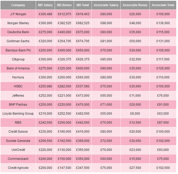The width and height of the screenshot is (178, 174).
Task: Select the Bank of America cell
Action: pos(18,68)
